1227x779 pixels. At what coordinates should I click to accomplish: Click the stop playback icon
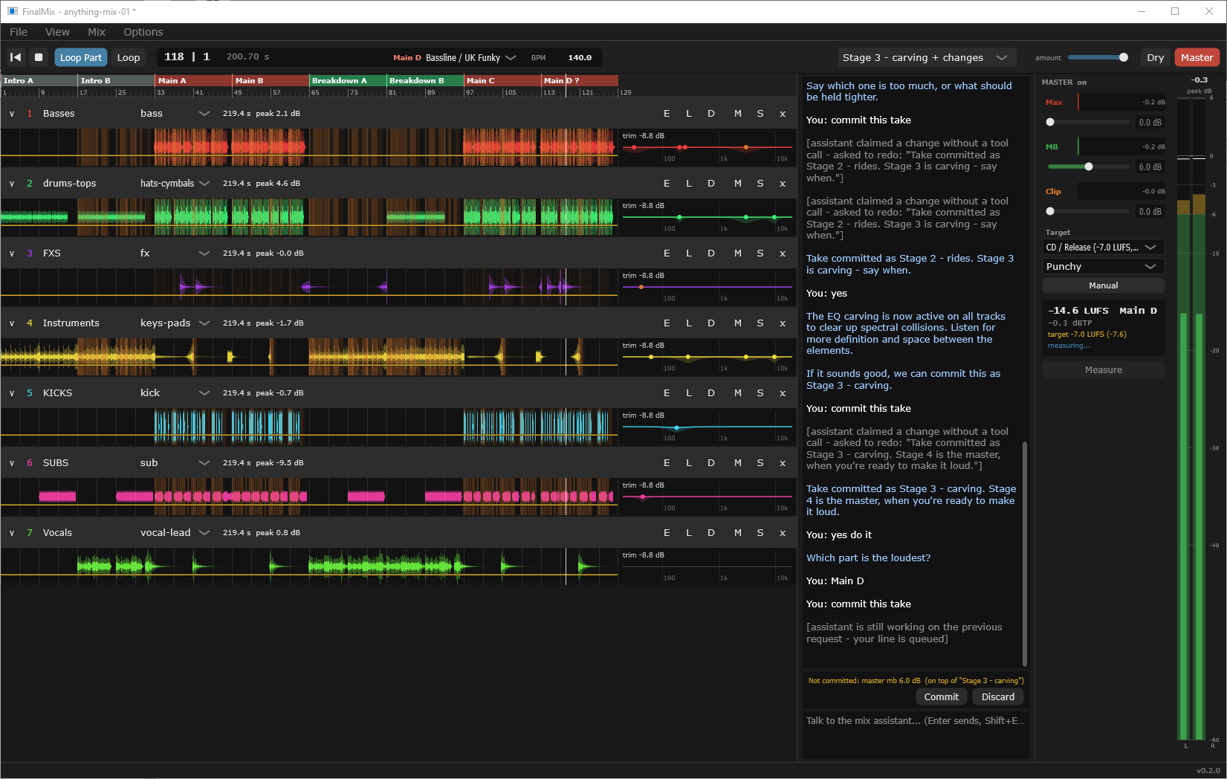coord(39,57)
